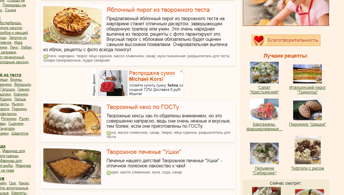Click Тефтели с рисом thumbnail image

click(308, 150)
